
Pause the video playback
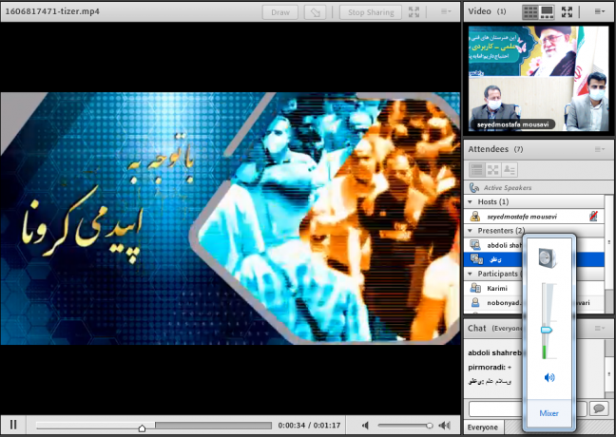(13, 425)
